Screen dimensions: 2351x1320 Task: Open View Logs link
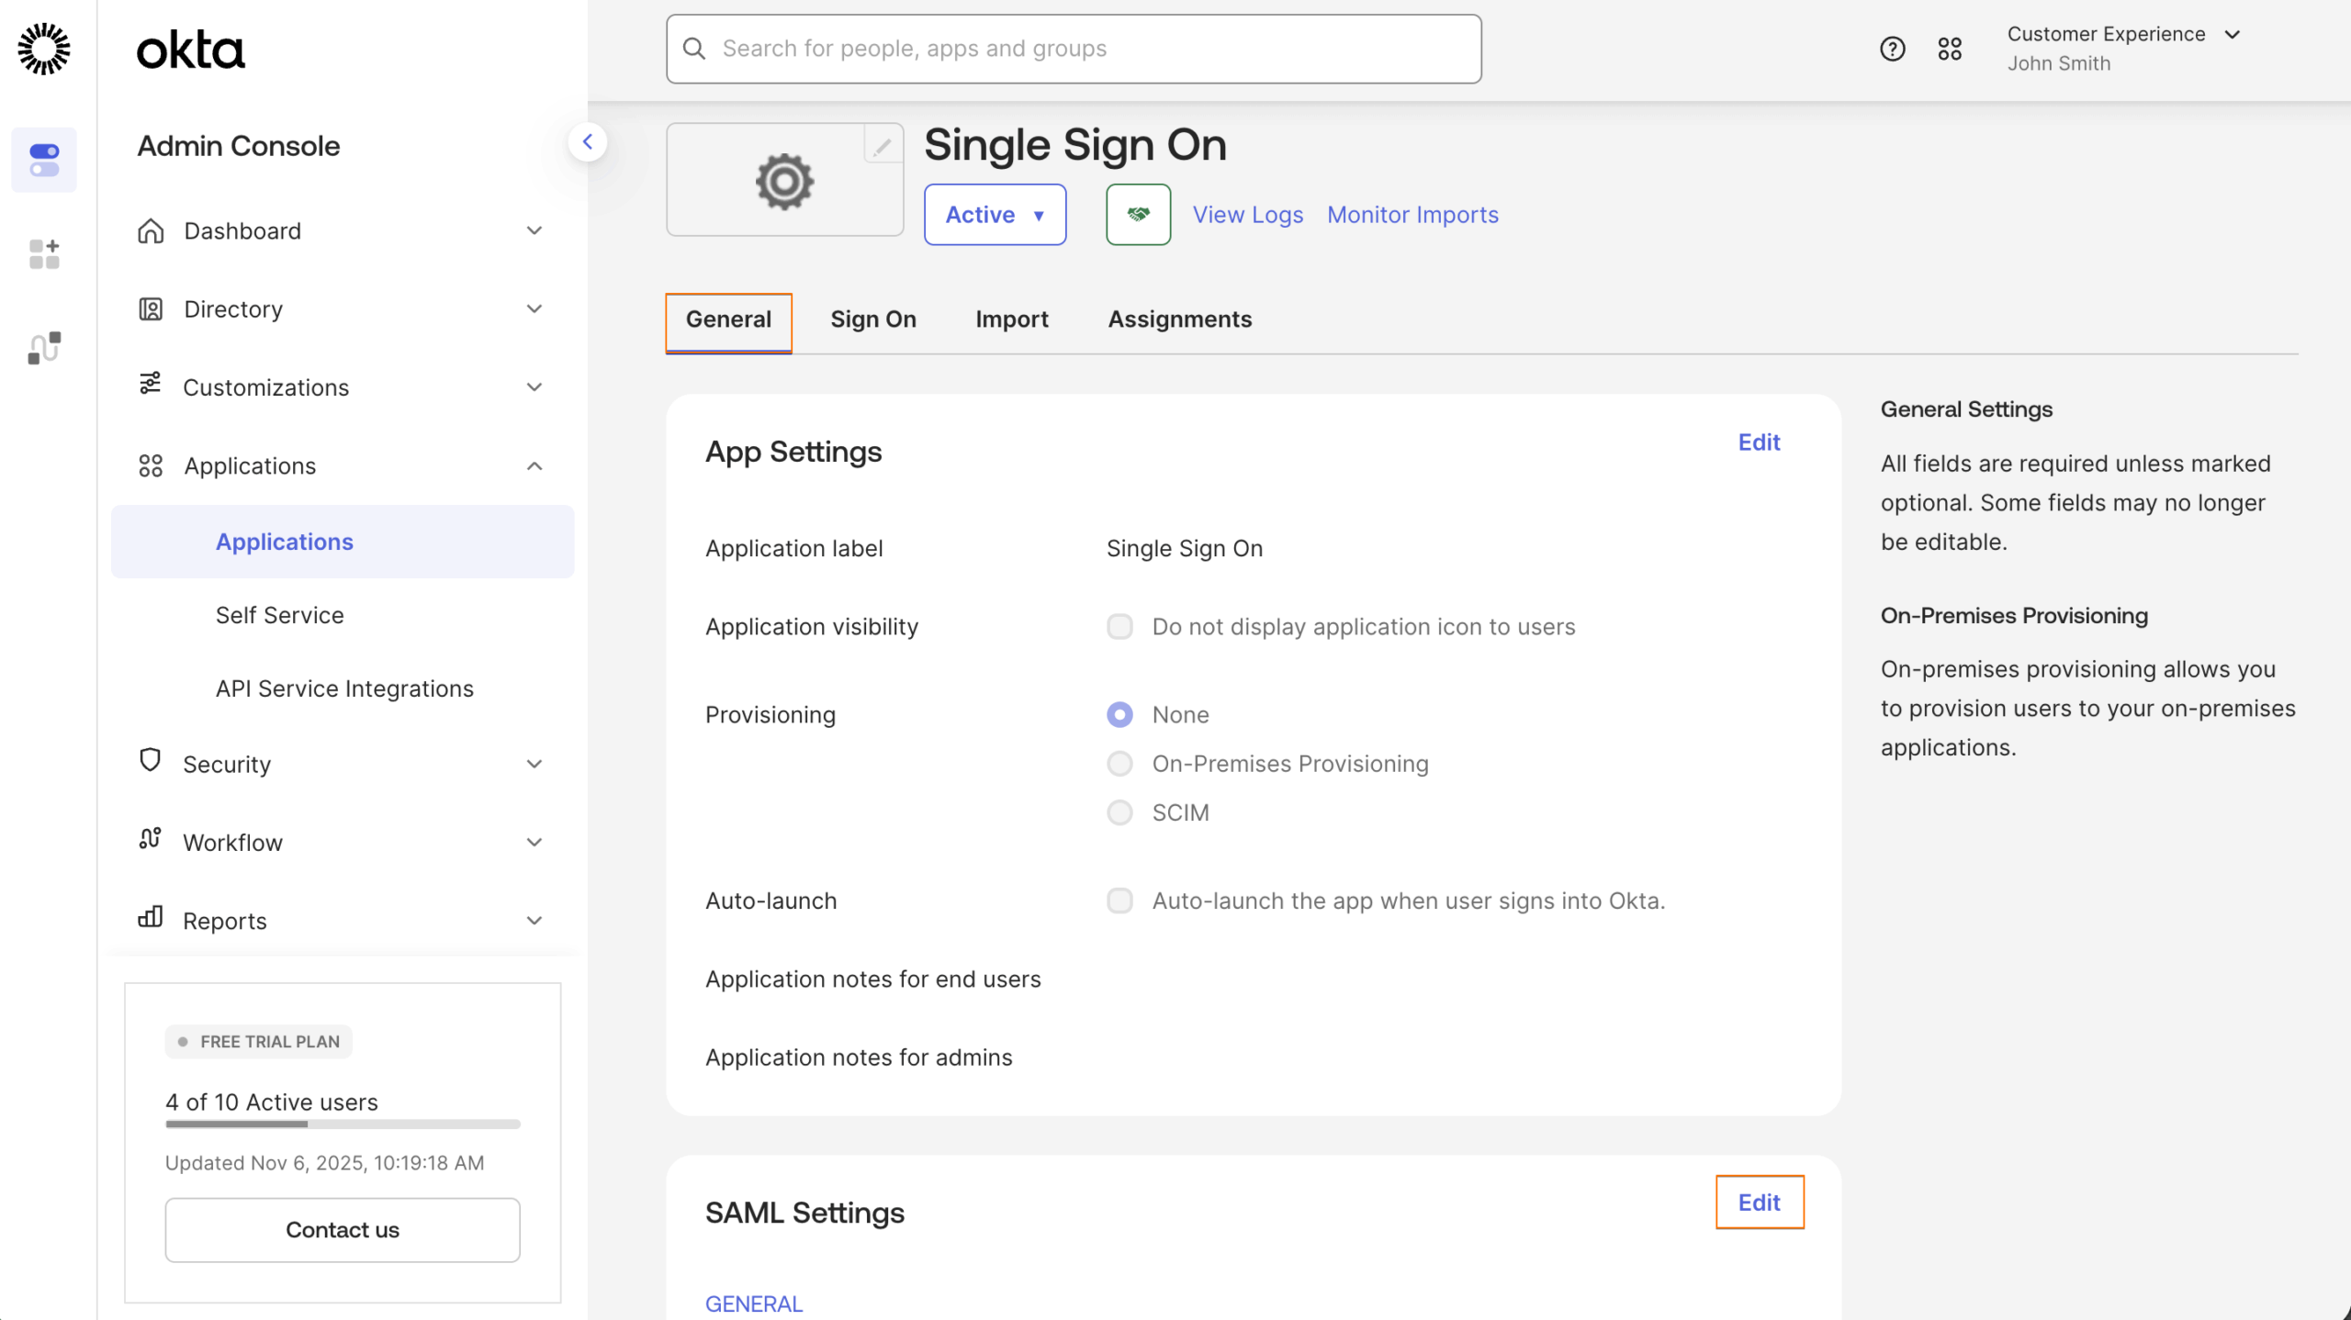click(1247, 214)
